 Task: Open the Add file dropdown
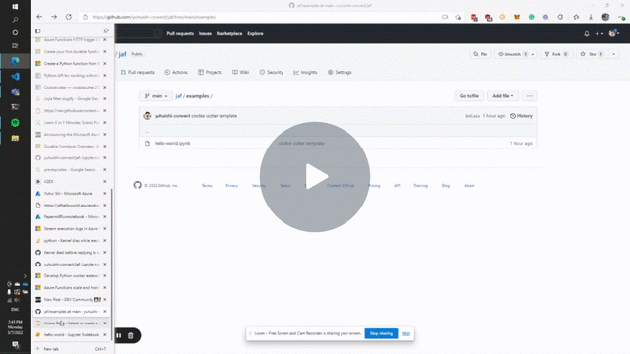(503, 96)
